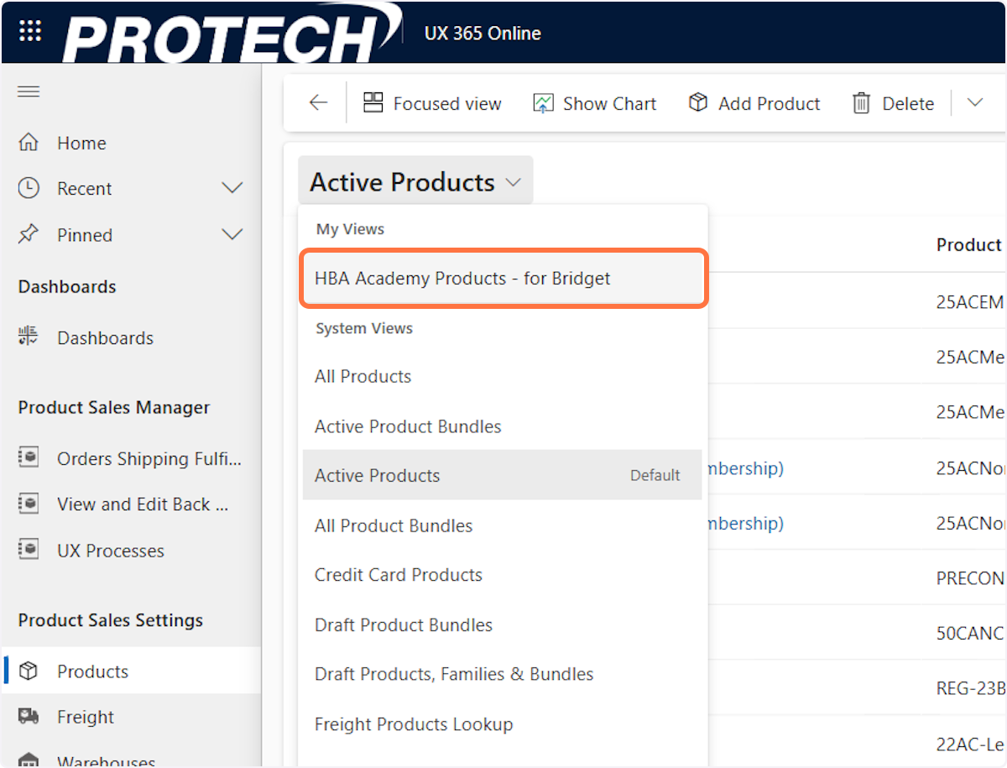Open the app launcher waffle icon
The height and width of the screenshot is (768, 1007).
[30, 32]
